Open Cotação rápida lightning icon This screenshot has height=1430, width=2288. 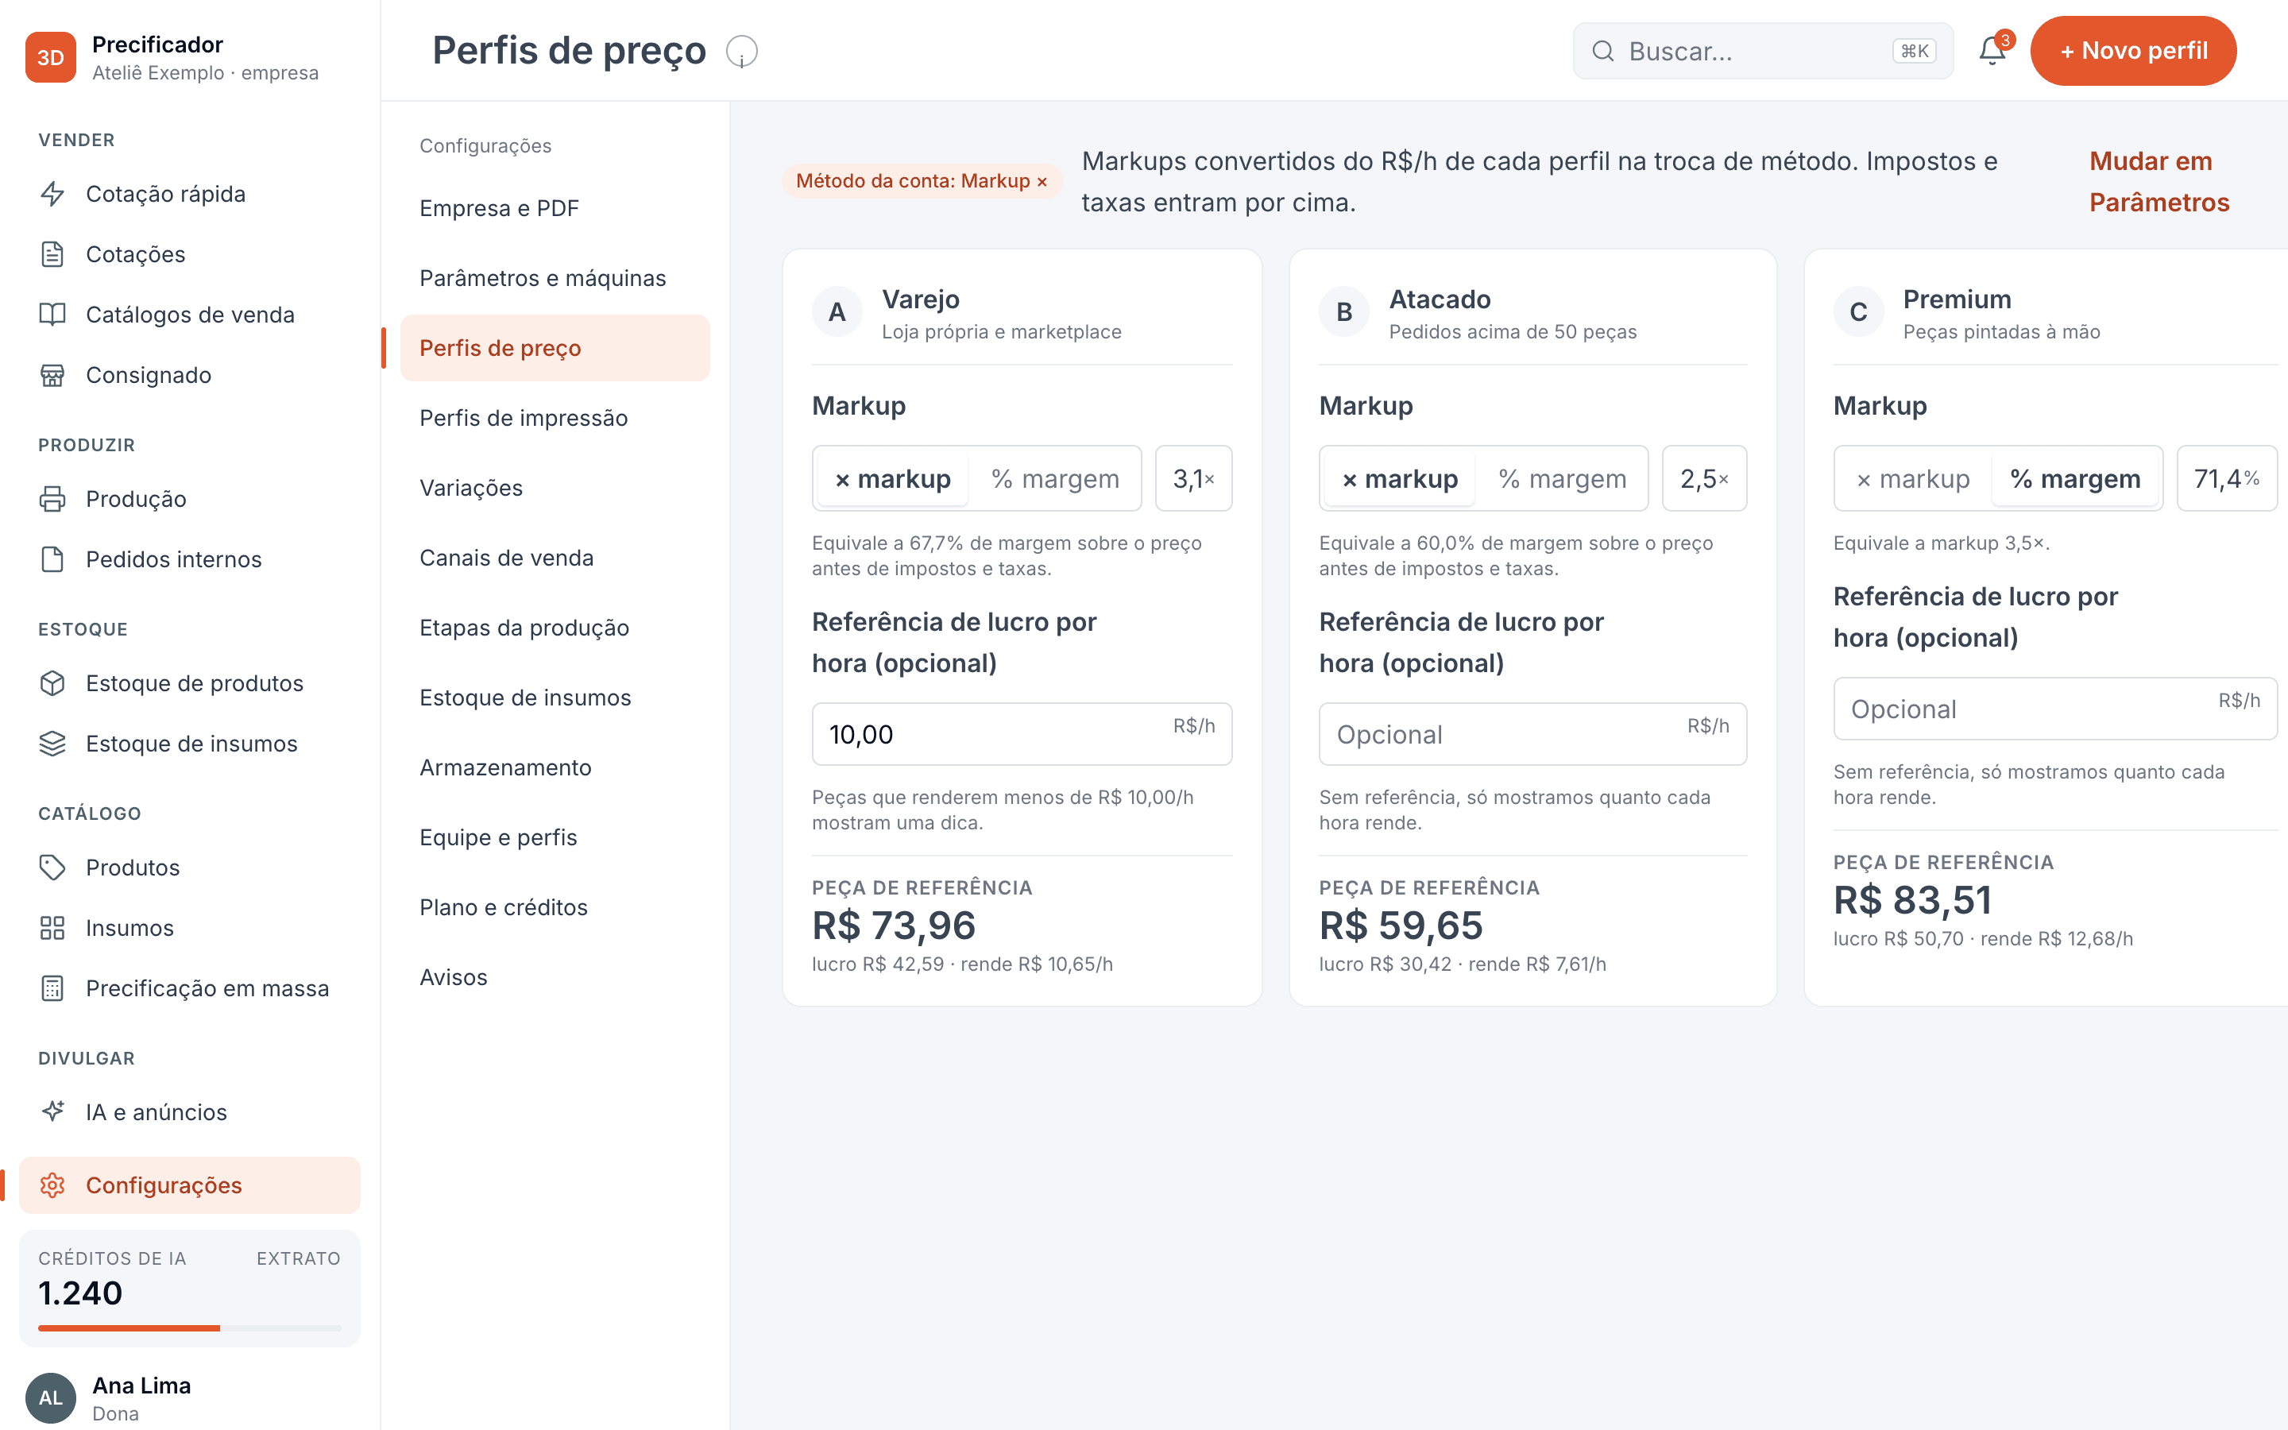(x=53, y=194)
